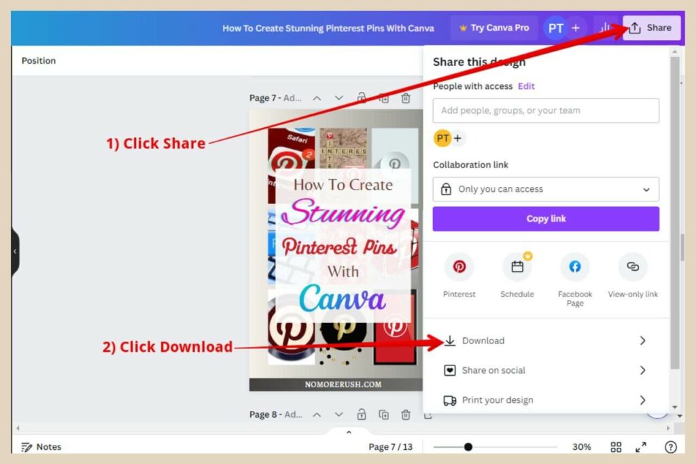Expand the page thumbnails bar with the bottom chevron
This screenshot has height=464, width=696.
coord(349,433)
